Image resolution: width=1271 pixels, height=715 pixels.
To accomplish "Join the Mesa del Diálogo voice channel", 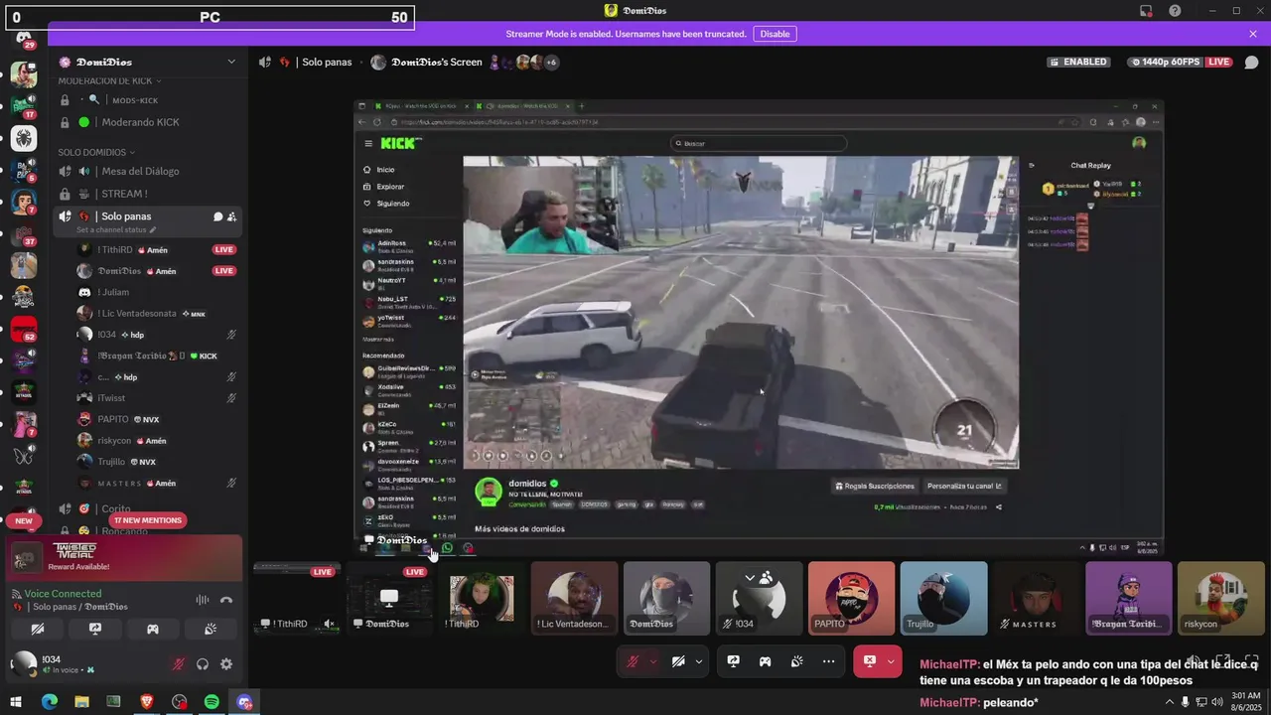I will click(148, 171).
